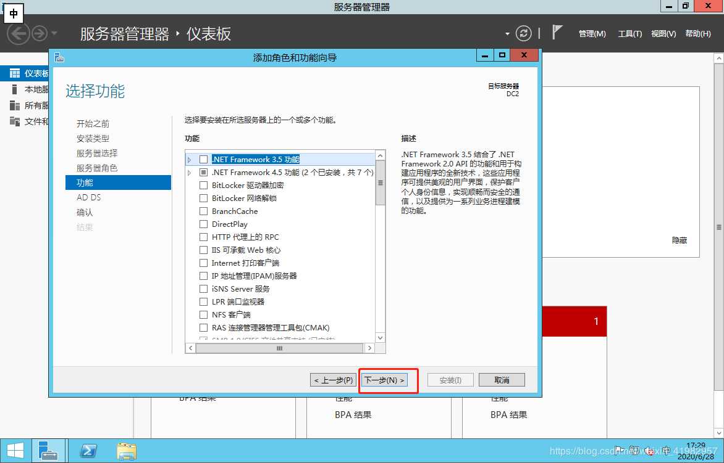Expand the .NET Framework 4.5 功能 node

(189, 173)
